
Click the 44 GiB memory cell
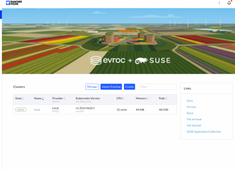click(x=140, y=110)
